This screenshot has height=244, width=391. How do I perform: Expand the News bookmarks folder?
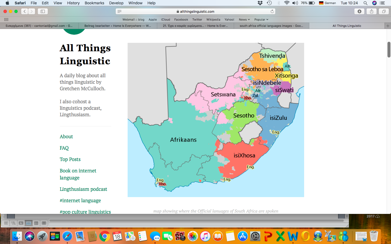coord(244,20)
